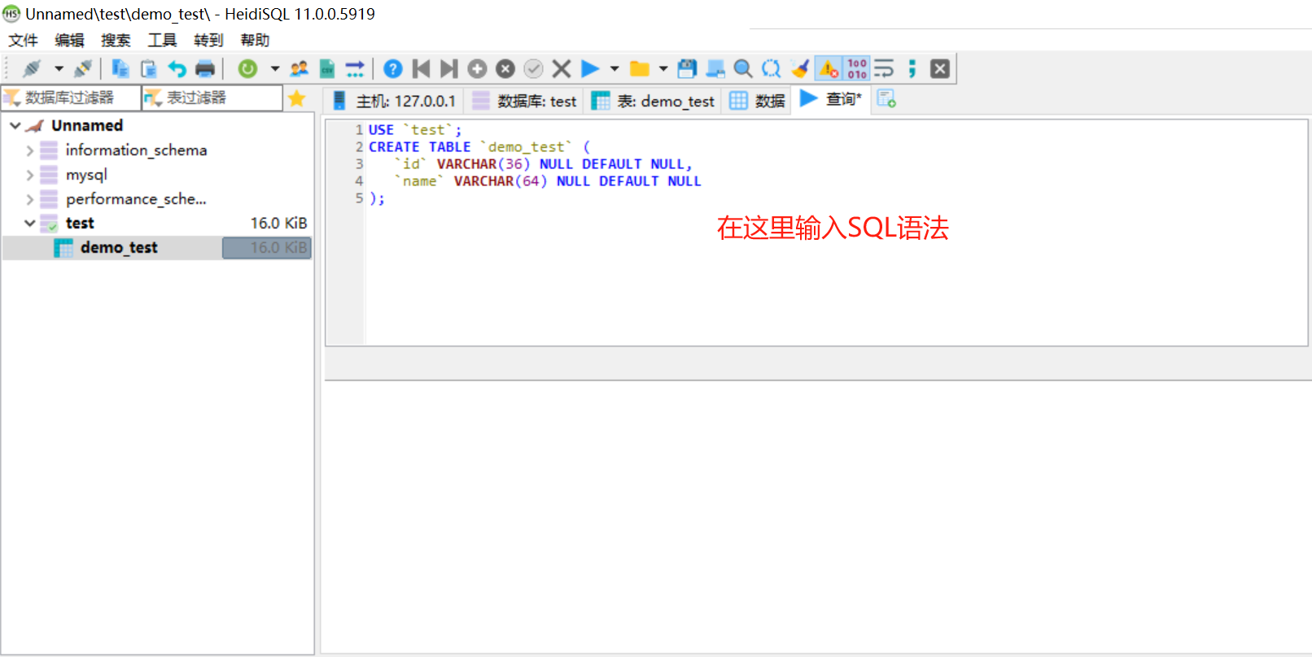
Task: Click the green refresh icon
Action: click(x=247, y=69)
